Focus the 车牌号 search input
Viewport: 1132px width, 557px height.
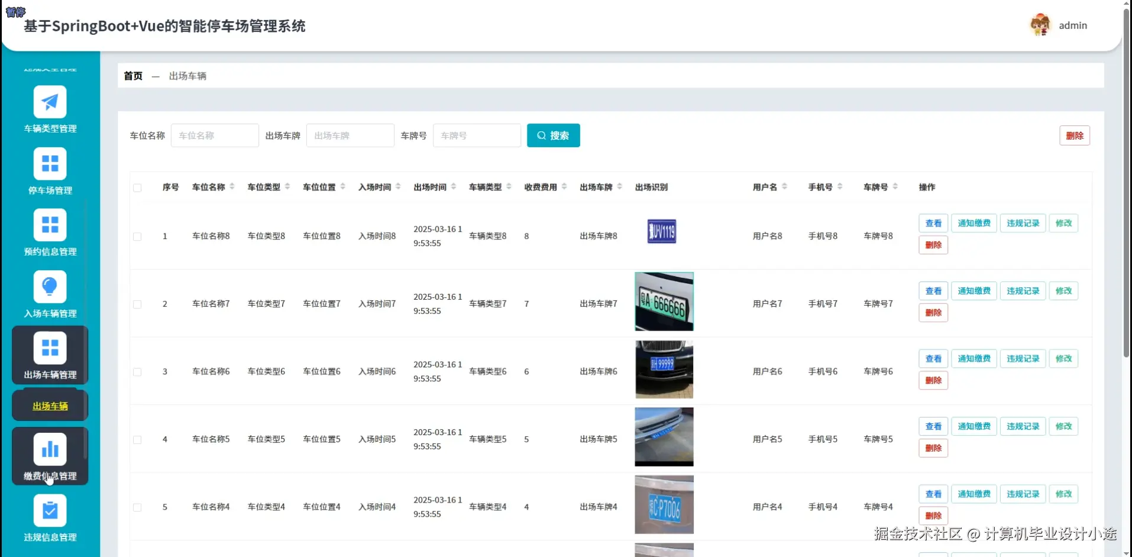pos(477,135)
